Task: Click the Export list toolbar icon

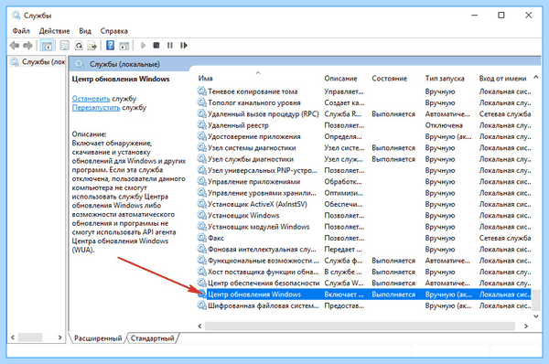Action: tap(92, 46)
